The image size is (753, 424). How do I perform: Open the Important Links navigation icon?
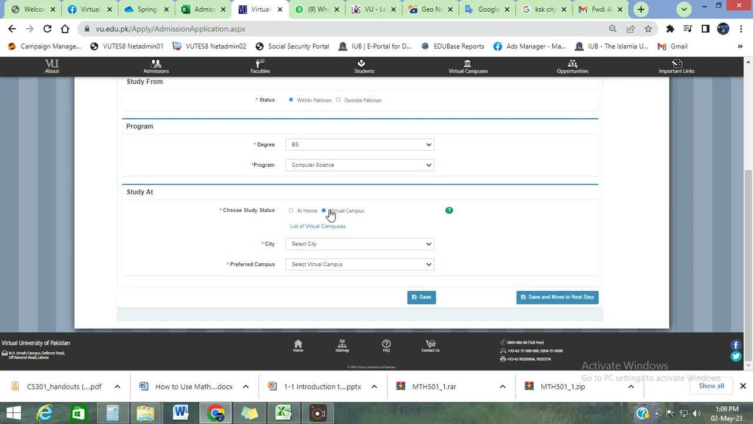pos(677,67)
